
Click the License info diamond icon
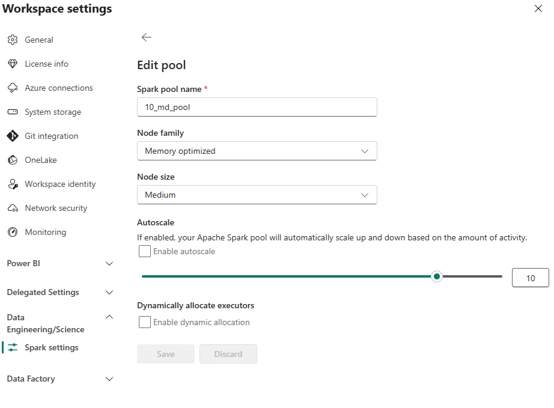(x=13, y=64)
